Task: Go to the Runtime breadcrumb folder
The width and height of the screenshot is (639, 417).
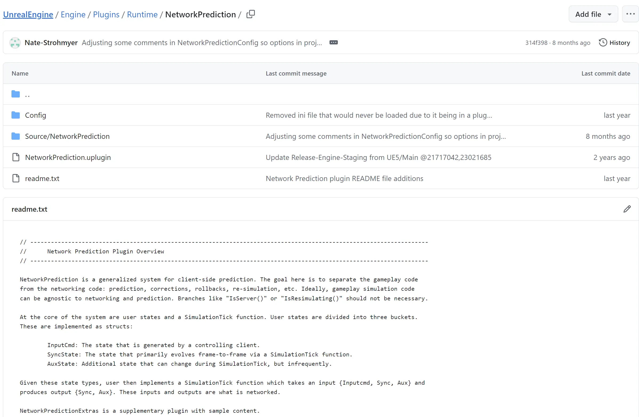Action: point(142,14)
